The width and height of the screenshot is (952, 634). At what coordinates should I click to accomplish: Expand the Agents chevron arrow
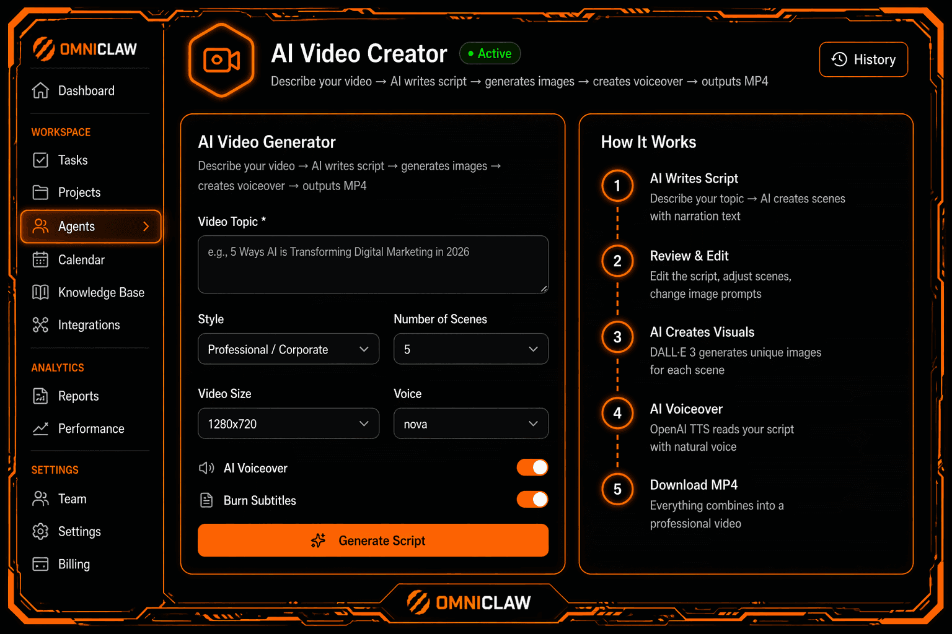pos(146,227)
